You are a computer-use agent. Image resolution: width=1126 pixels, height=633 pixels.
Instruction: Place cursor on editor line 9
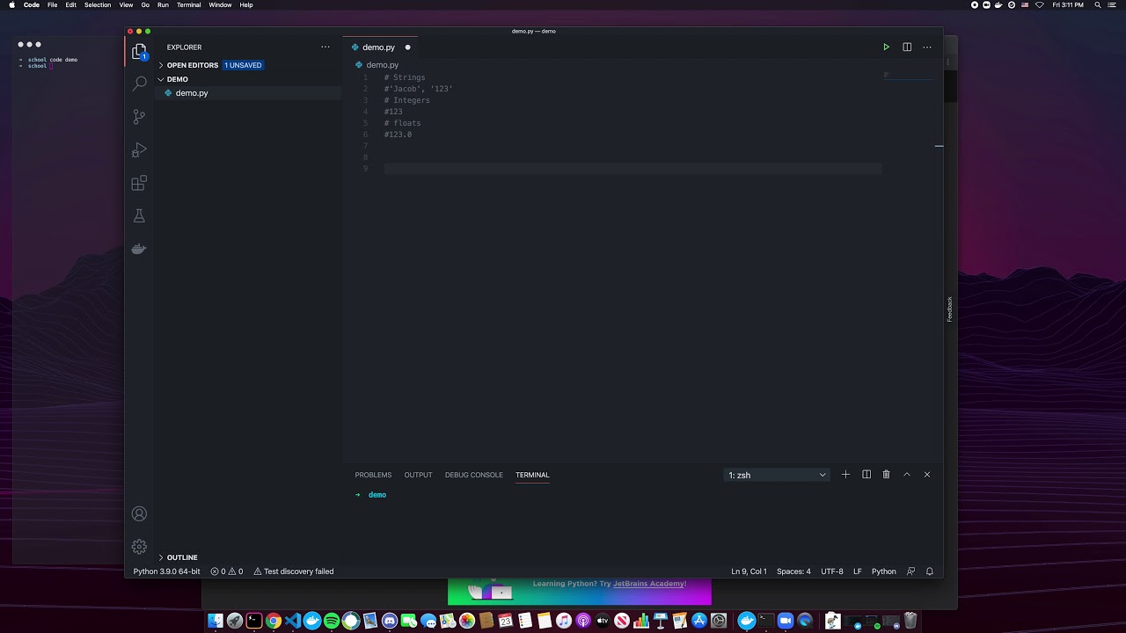click(x=632, y=169)
